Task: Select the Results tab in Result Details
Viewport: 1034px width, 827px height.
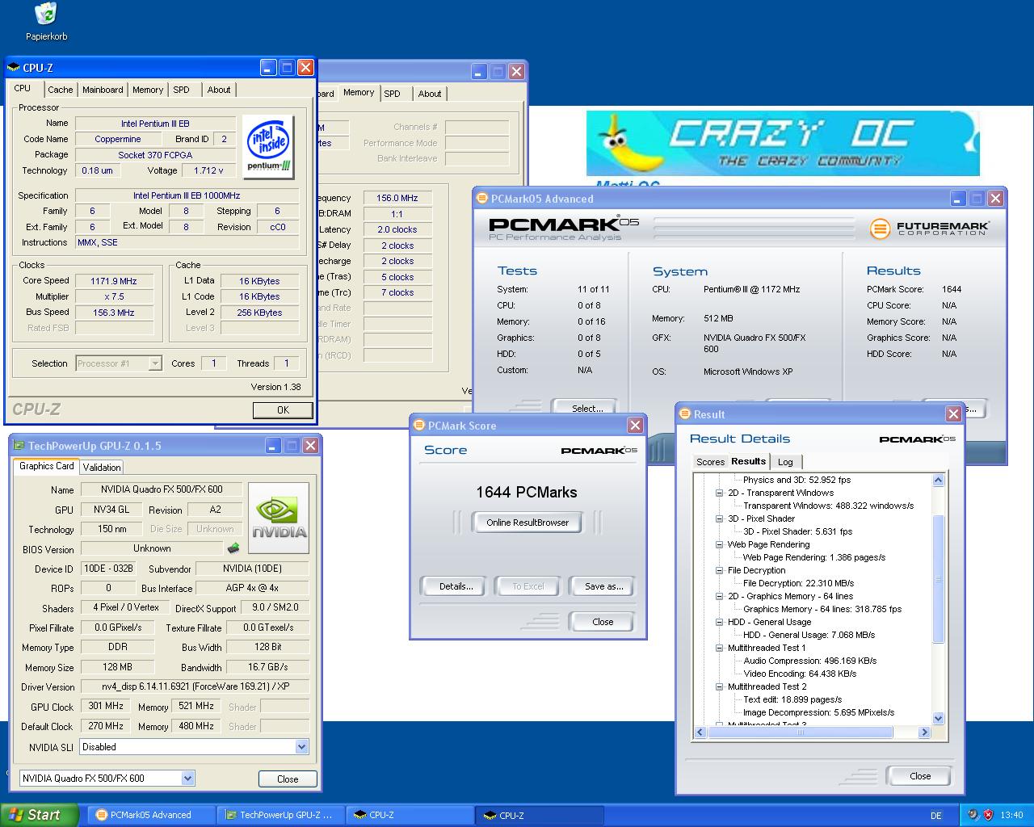Action: click(x=749, y=461)
